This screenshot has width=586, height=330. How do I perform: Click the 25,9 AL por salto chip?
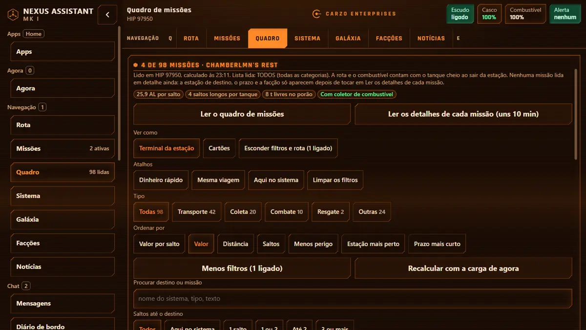(x=159, y=94)
